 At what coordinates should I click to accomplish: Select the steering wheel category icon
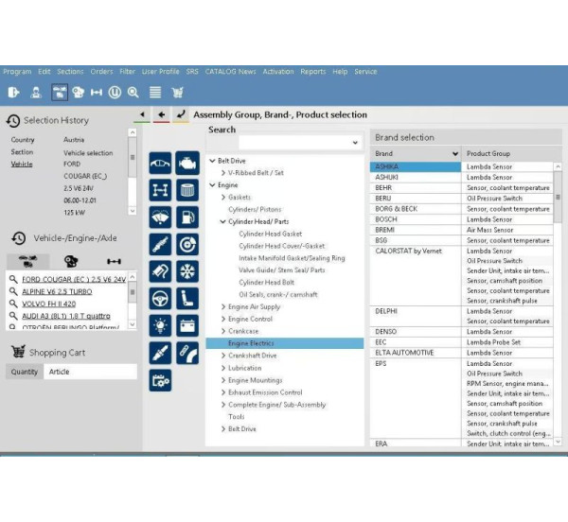(x=161, y=299)
